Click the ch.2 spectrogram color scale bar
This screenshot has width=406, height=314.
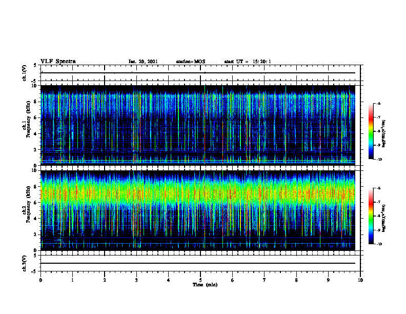point(371,216)
